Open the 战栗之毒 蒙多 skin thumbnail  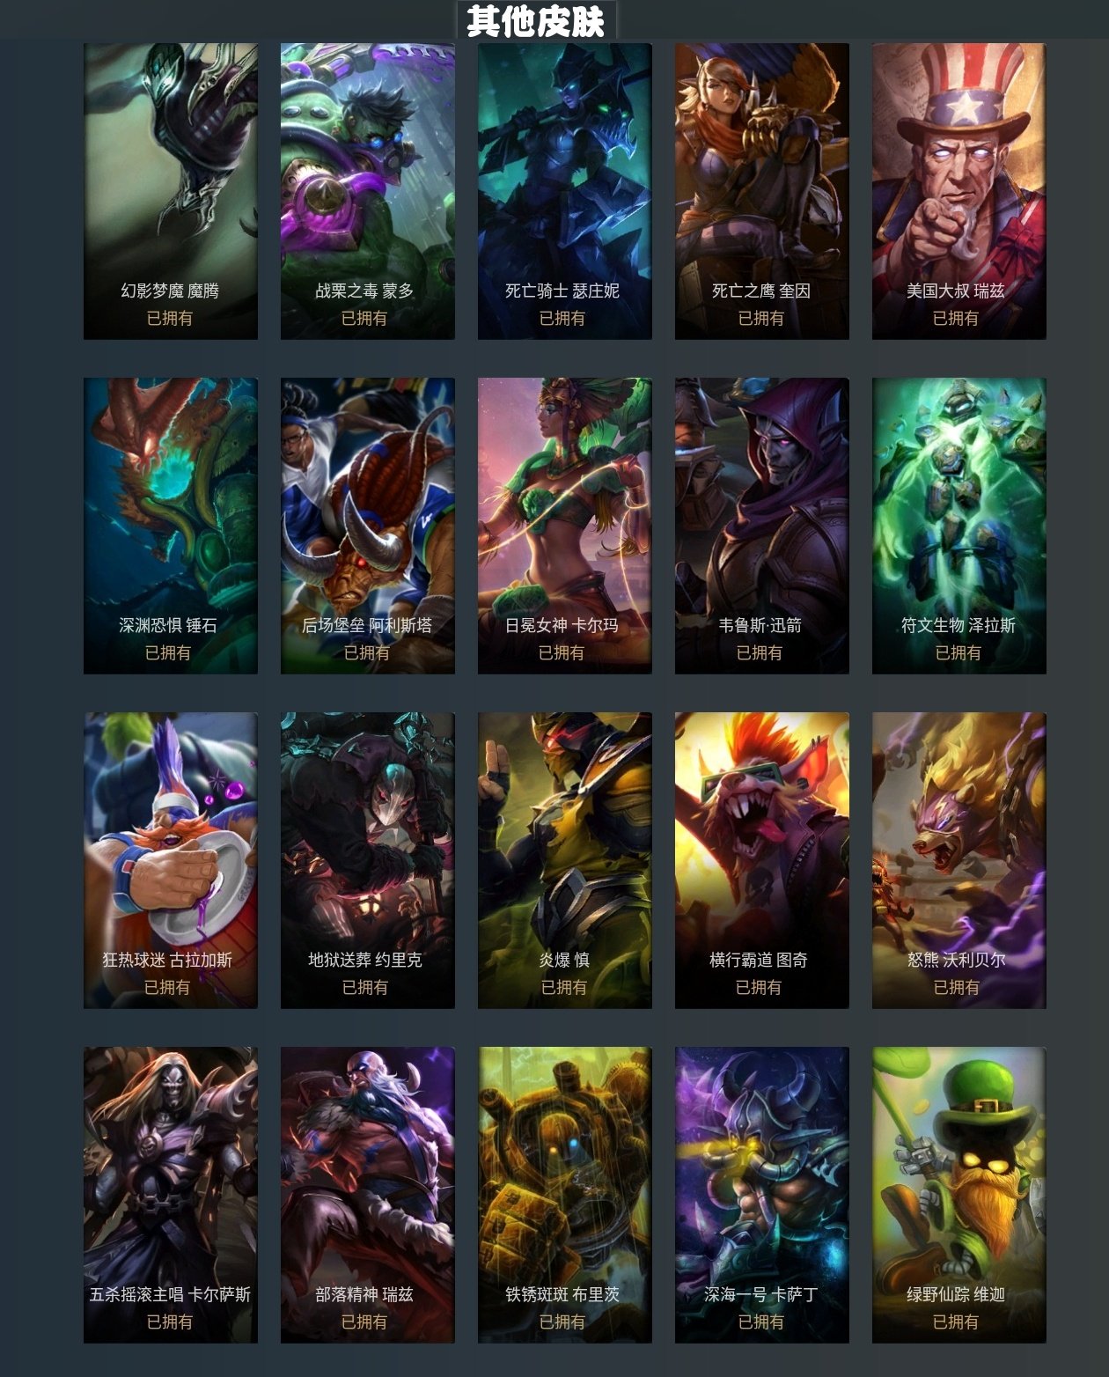368,191
